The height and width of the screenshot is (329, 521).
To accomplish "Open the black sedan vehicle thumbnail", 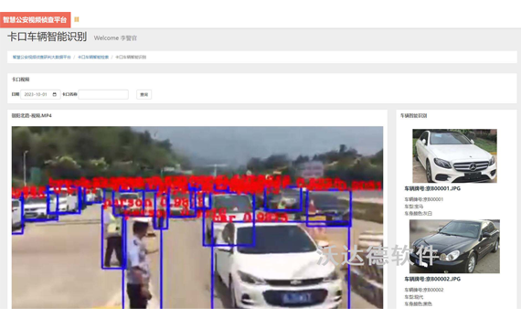I will 454,246.
